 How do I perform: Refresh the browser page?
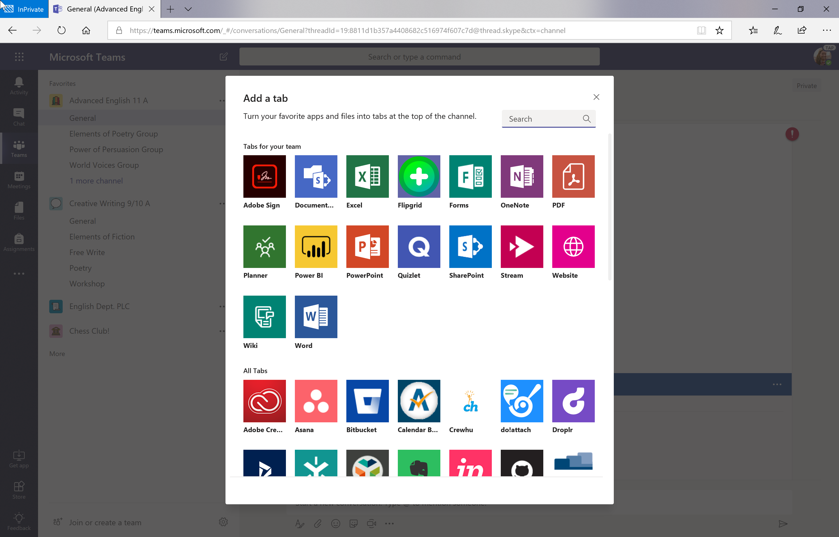click(x=61, y=30)
